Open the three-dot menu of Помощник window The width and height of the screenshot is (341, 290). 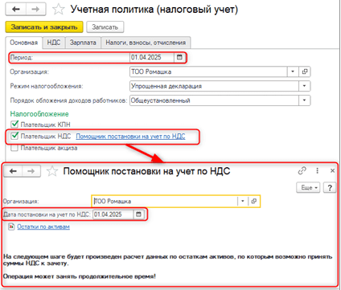[318, 170]
